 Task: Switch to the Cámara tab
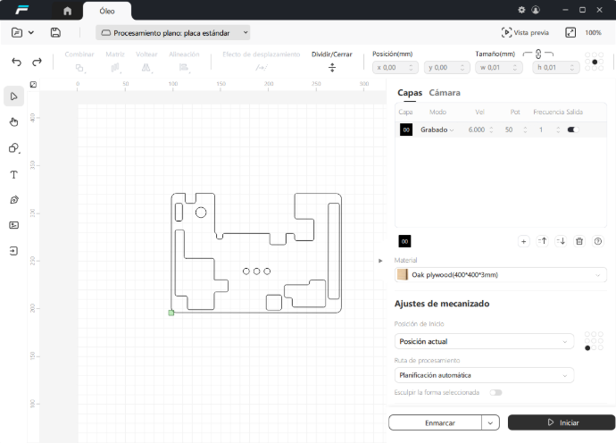445,93
